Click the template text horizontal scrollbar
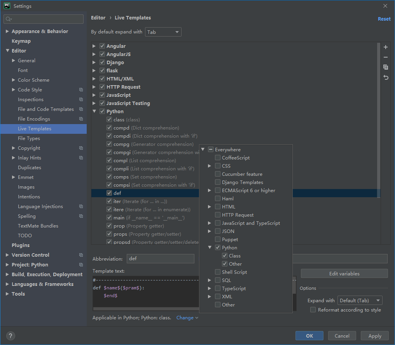395x345 pixels. coord(146,309)
